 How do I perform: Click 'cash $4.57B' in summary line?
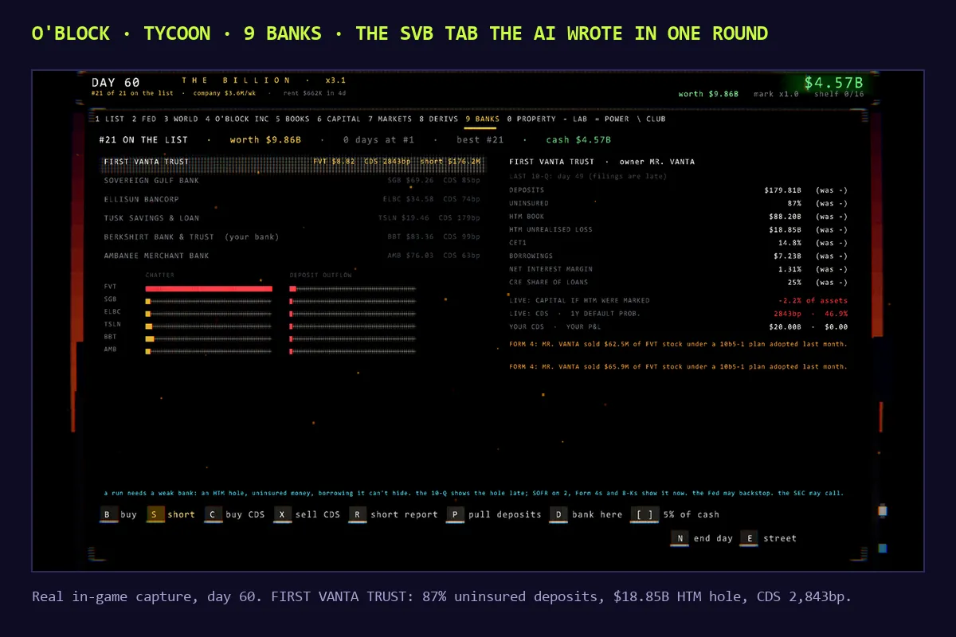[578, 140]
